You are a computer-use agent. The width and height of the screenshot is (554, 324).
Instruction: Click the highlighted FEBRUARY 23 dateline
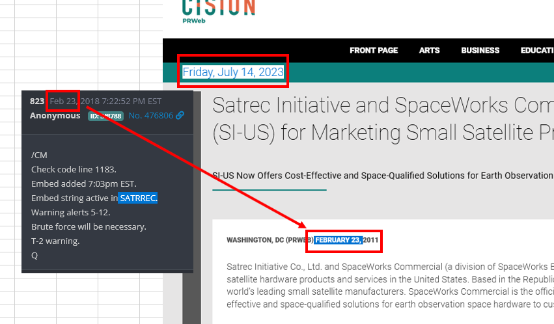338,240
